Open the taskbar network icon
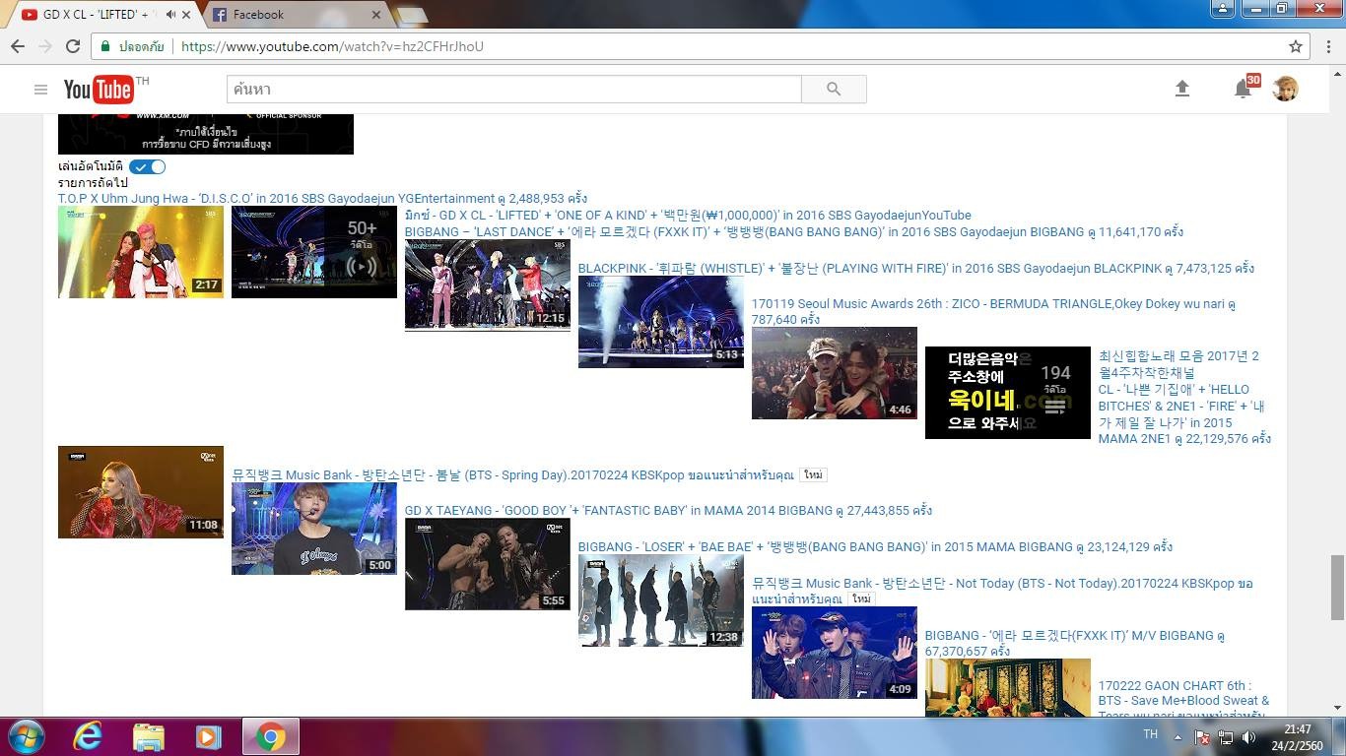The height and width of the screenshot is (756, 1346). point(1226,736)
